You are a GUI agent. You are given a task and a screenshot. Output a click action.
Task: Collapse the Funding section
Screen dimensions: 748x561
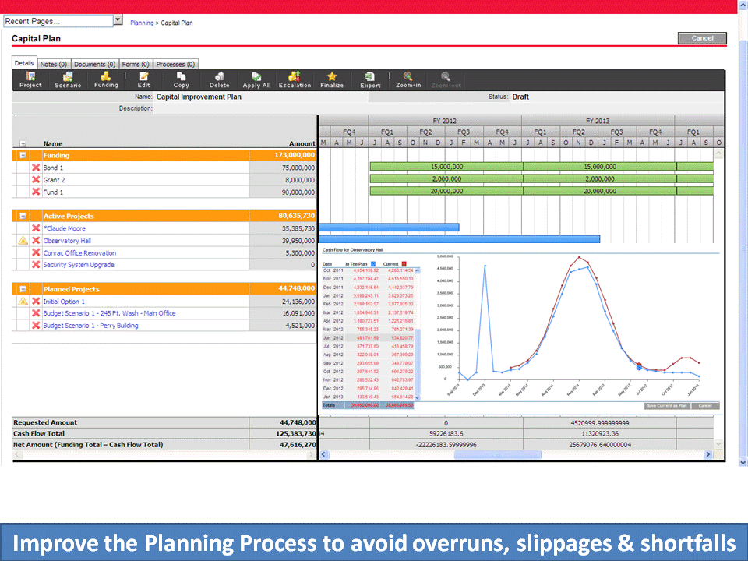[23, 156]
